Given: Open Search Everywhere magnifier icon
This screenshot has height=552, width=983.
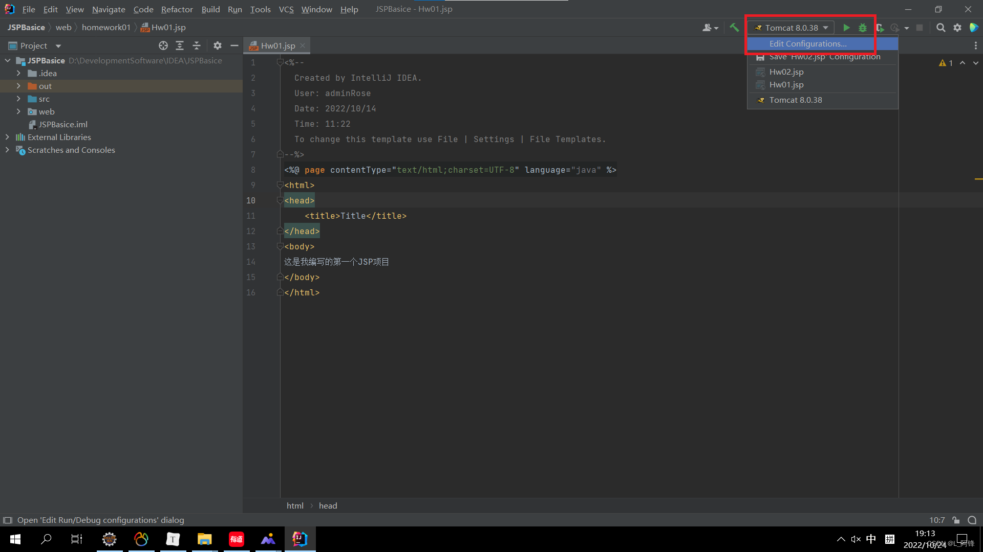Looking at the screenshot, I should click(941, 28).
